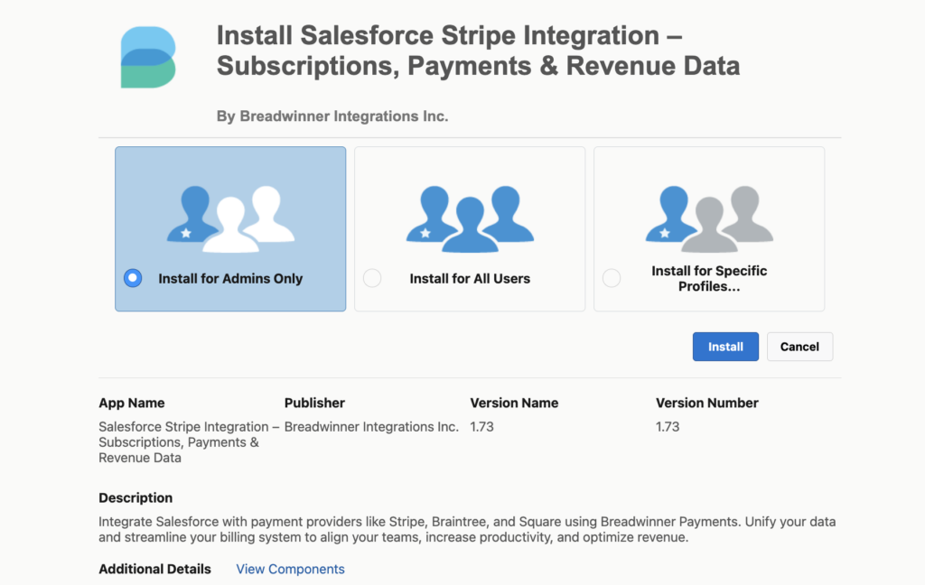
Task: Click the Breadwinner B logo icon
Action: click(148, 57)
